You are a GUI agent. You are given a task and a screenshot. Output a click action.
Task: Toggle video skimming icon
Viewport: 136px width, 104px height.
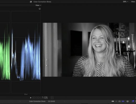click(x=113, y=101)
